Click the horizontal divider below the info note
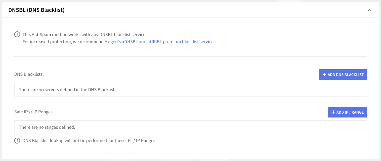The image size is (381, 161). tap(191, 56)
